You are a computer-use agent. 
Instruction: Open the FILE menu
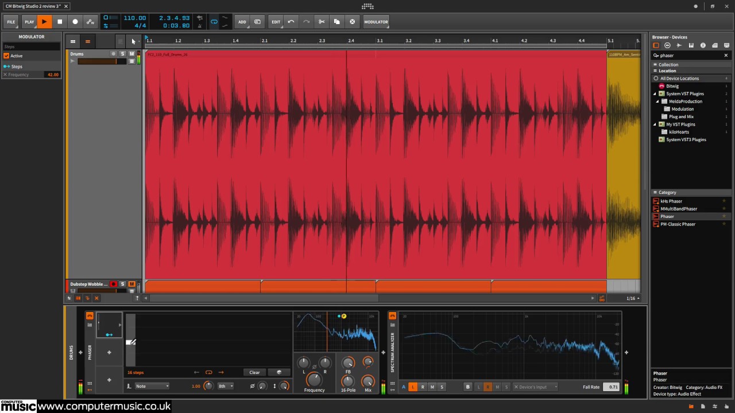pyautogui.click(x=11, y=22)
